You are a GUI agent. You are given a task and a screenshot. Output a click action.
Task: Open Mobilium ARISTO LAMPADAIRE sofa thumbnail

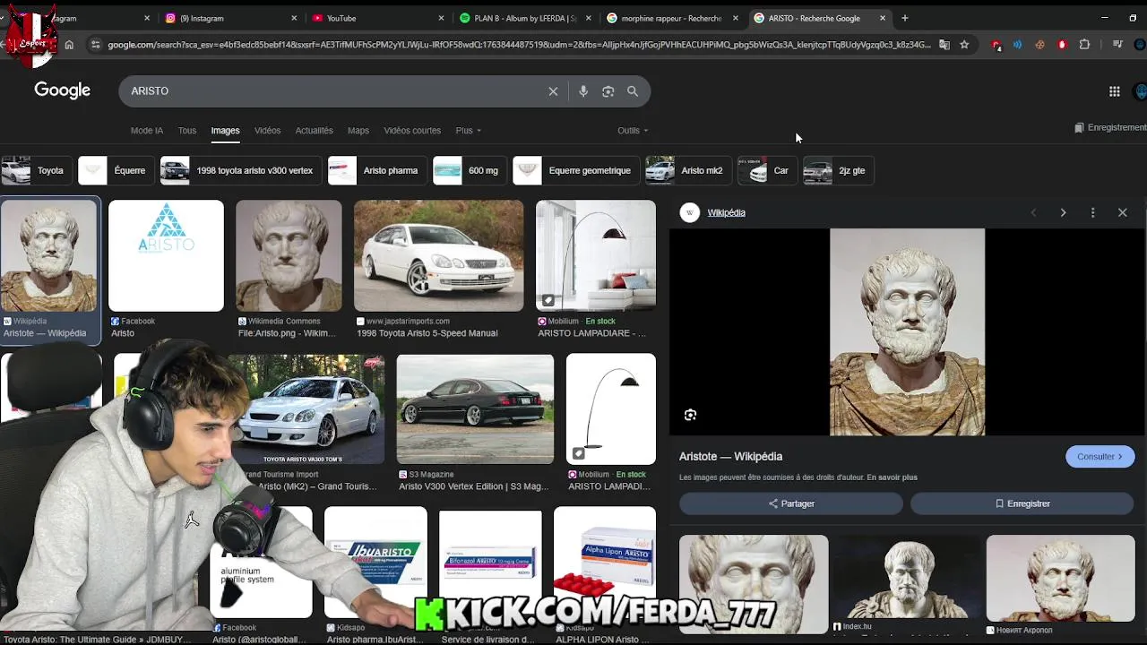pos(596,255)
